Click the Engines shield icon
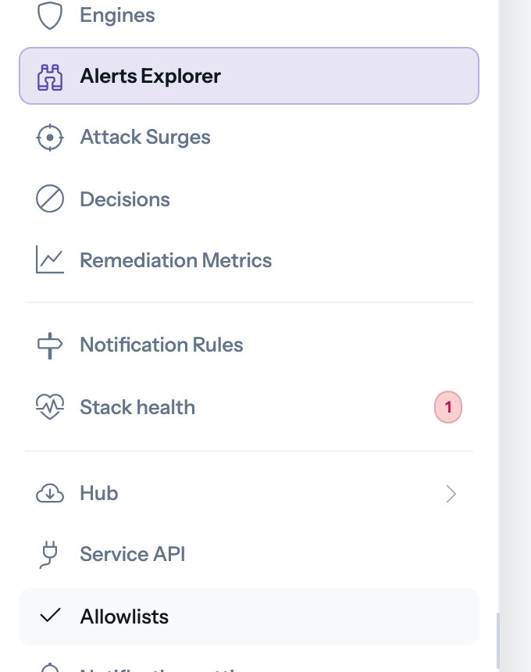This screenshot has height=672, width=531. (x=50, y=15)
